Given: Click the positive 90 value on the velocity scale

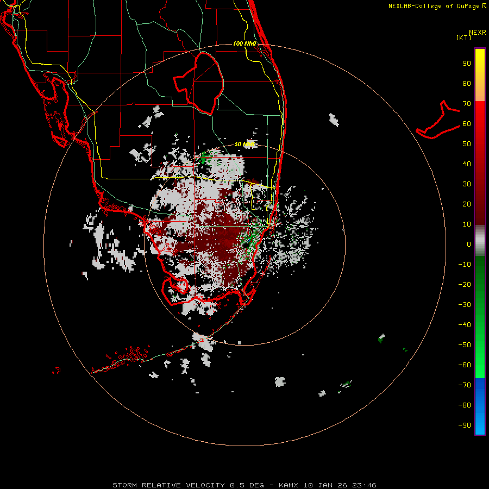Looking at the screenshot, I should pyautogui.click(x=467, y=64).
